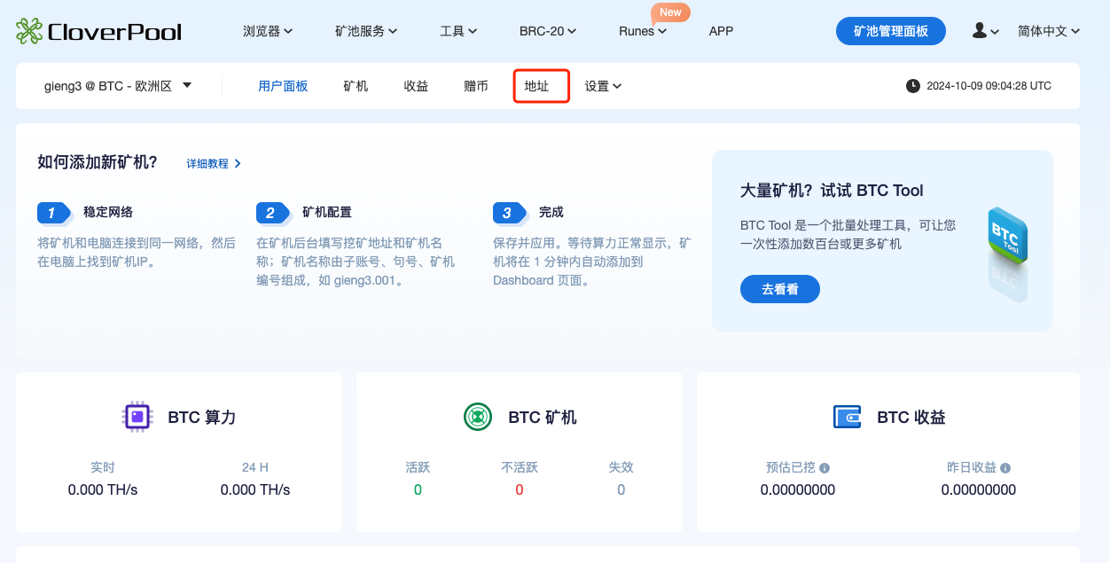Open the 收益 tab

pyautogui.click(x=416, y=86)
